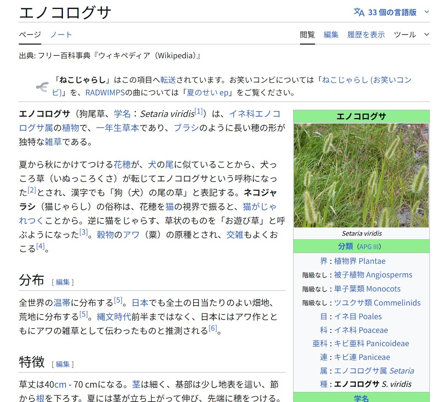Click the language translation icon
Viewport: 437px width, 402px height.
click(359, 12)
